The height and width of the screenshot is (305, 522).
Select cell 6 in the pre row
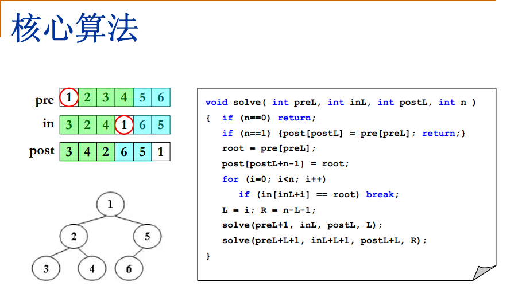click(161, 97)
